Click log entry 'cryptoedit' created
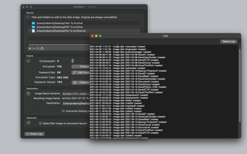The width and height of the screenshot is (247, 154). 117,106
